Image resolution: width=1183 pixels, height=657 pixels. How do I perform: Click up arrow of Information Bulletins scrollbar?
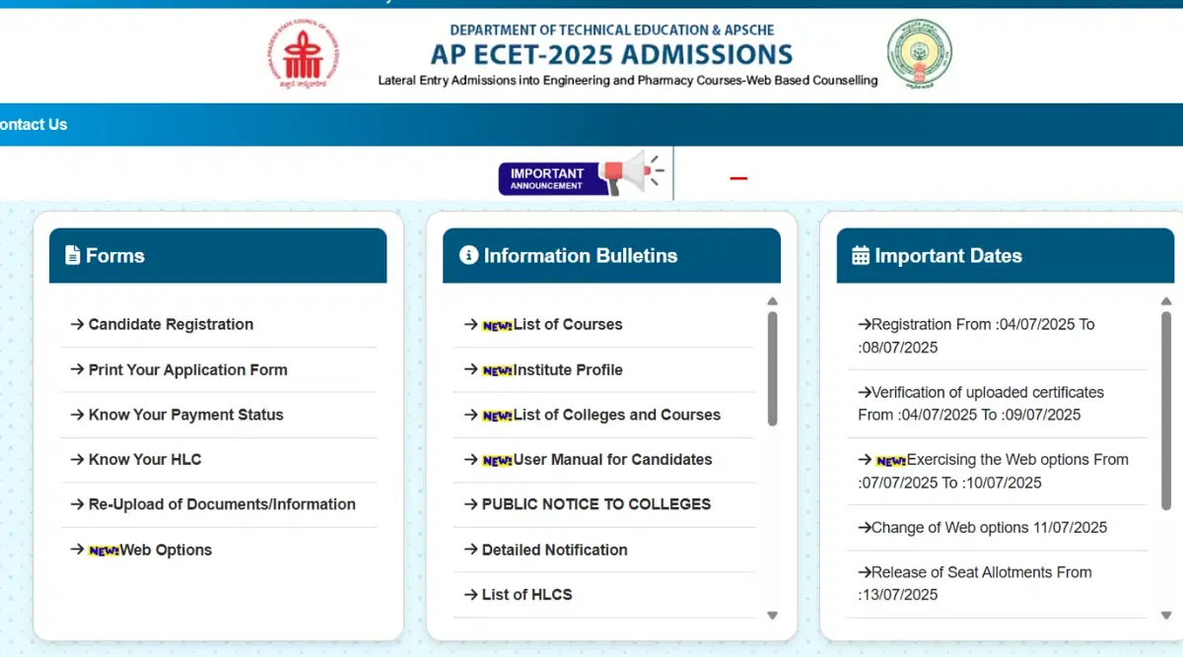773,301
